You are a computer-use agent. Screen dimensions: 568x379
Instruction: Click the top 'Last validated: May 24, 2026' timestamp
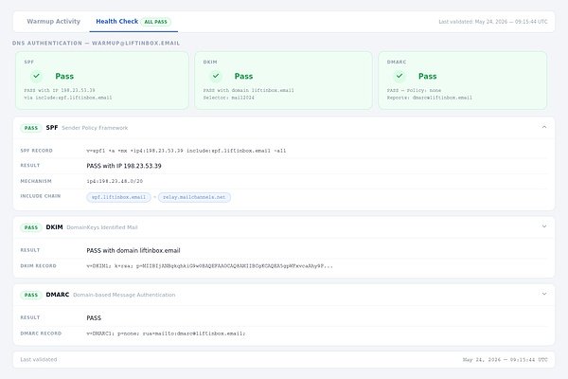tap(493, 22)
